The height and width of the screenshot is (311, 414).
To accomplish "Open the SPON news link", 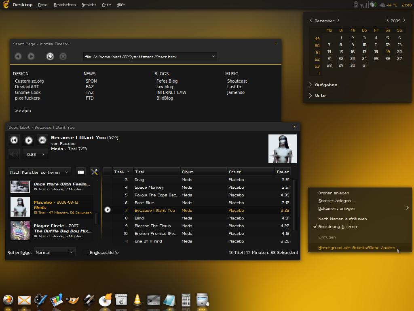I will [x=91, y=81].
